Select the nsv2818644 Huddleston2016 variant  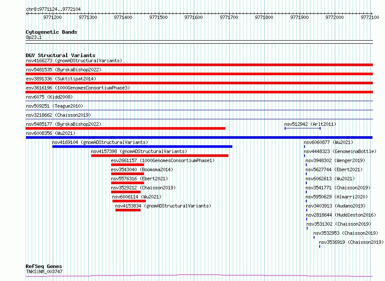(341, 215)
